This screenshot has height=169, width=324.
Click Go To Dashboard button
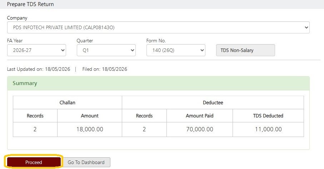click(x=86, y=162)
